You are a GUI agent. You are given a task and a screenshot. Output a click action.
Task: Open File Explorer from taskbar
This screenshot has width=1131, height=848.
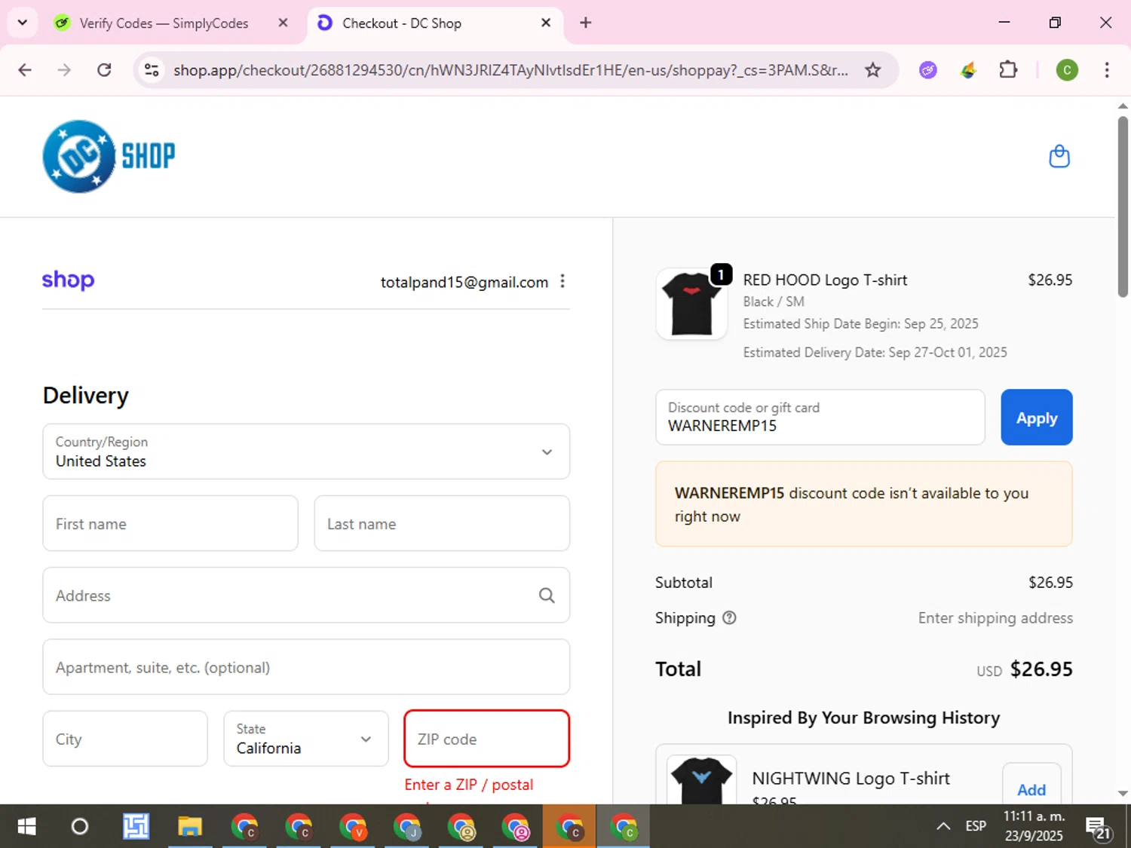189,827
